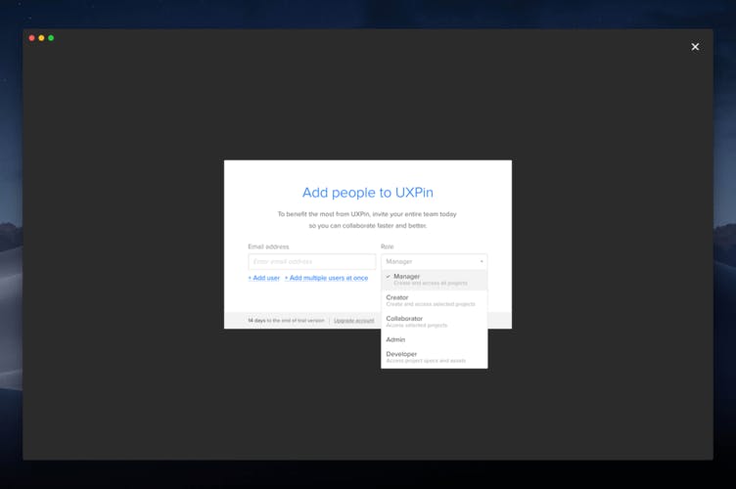This screenshot has width=736, height=489.
Task: Click the 'Add people to UXPin' heading
Action: pyautogui.click(x=368, y=193)
